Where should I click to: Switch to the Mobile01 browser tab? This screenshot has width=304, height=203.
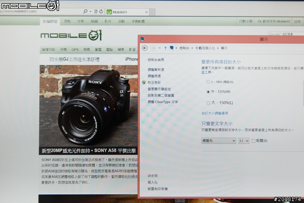click(x=128, y=12)
